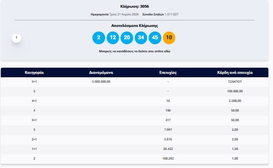Image resolution: width=273 pixels, height=168 pixels.
Task: Go to previous draw with left chevron
Action: point(16,38)
